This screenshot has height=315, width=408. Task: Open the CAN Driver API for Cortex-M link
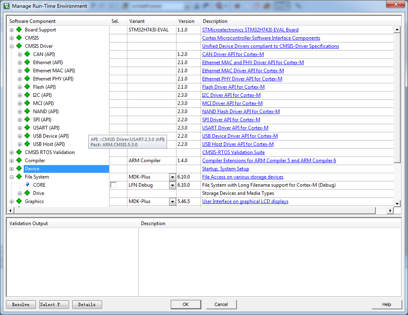point(233,54)
